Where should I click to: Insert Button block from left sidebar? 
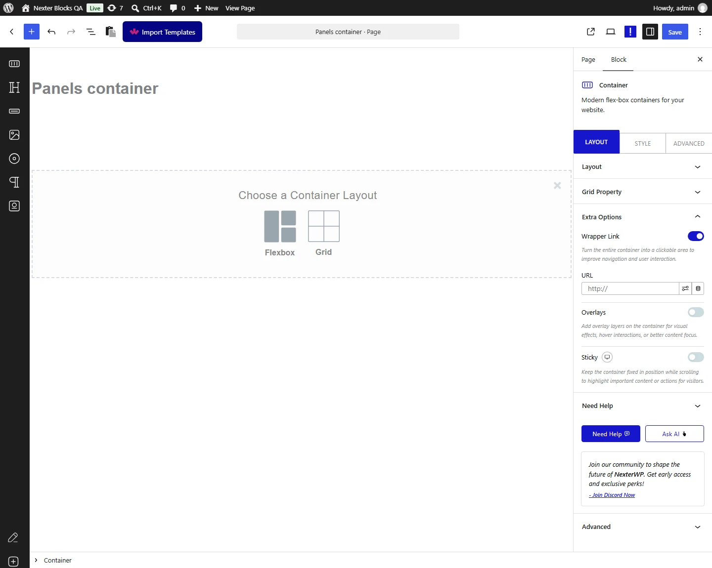click(x=14, y=111)
